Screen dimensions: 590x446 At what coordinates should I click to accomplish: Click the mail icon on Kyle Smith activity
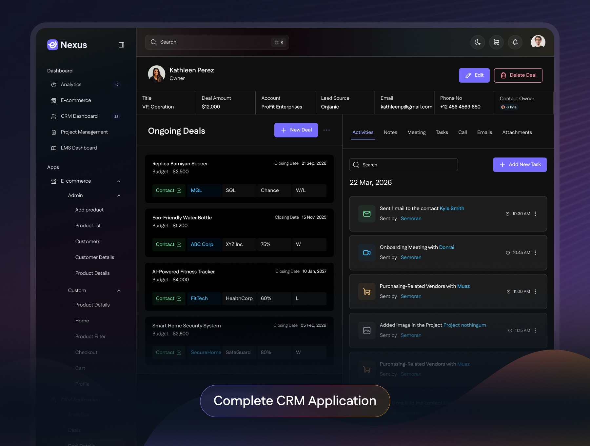tap(367, 214)
